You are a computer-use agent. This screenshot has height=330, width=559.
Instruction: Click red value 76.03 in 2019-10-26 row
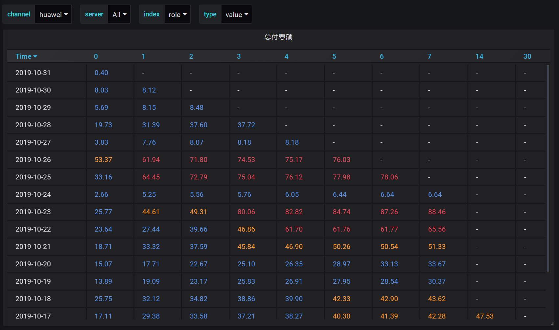click(341, 160)
